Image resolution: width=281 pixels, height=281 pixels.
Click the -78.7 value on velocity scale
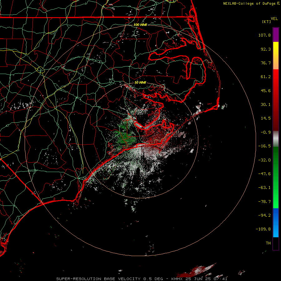(x=264, y=202)
